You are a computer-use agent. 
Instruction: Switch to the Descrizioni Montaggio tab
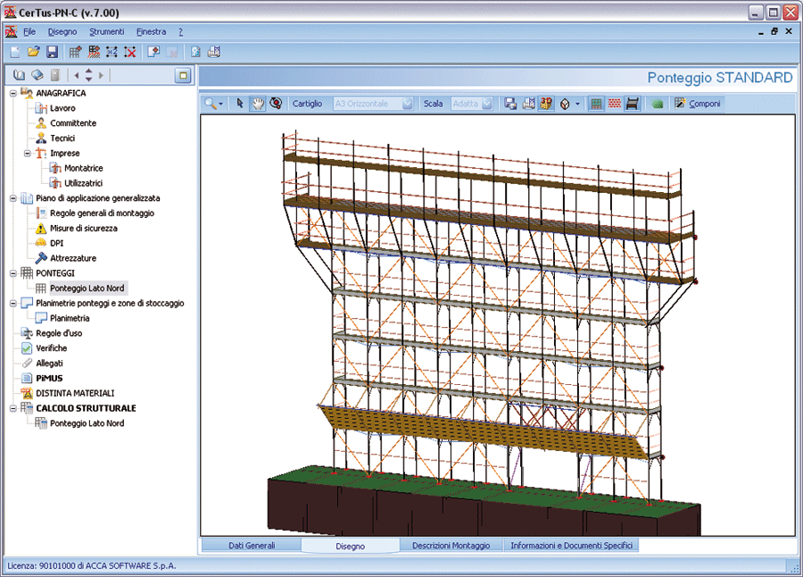coord(451,545)
